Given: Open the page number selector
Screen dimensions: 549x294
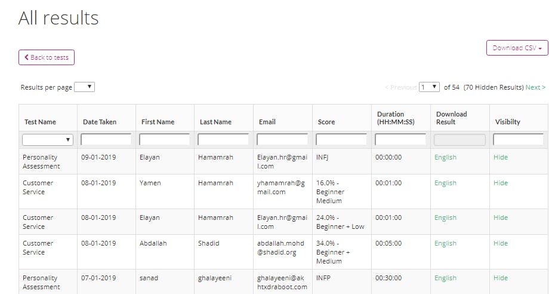Looking at the screenshot, I should 429,87.
